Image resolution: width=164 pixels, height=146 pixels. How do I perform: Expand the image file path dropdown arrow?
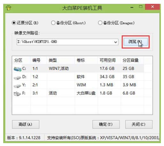pyautogui.click(x=116, y=42)
